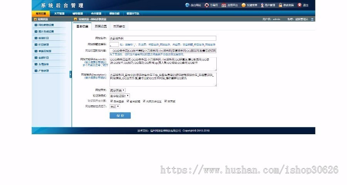Click the 用户名: admin text

[x=271, y=19]
